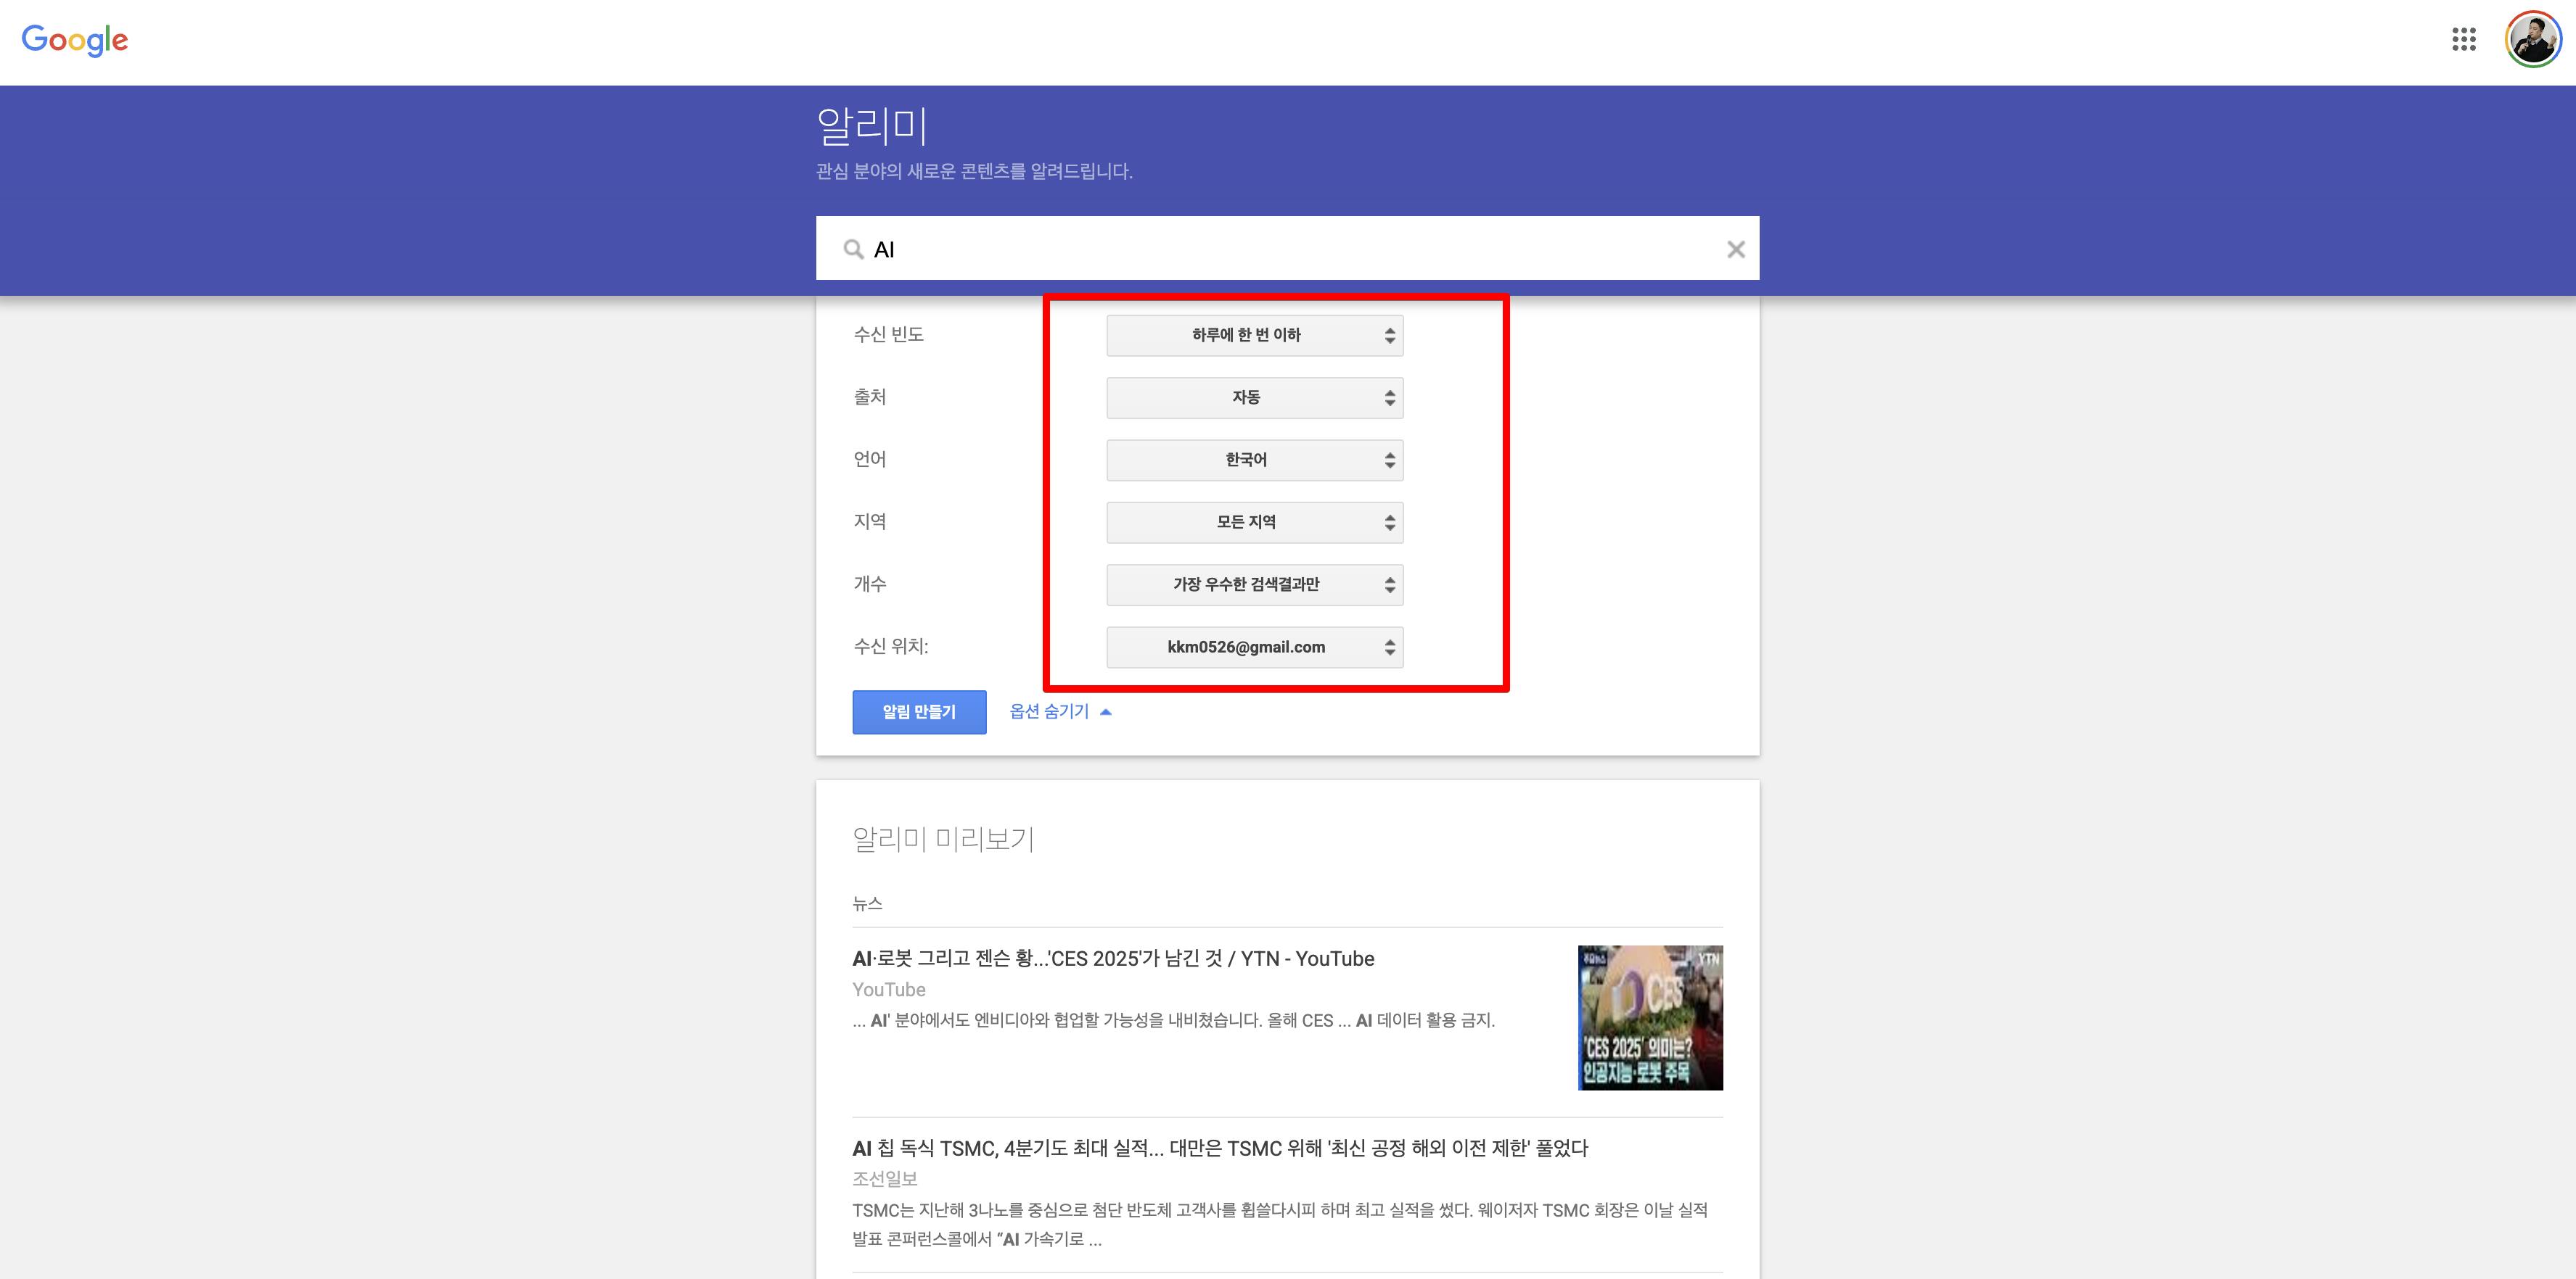Viewport: 2576px width, 1279px height.
Task: Go to Google home via the logo
Action: tap(75, 40)
